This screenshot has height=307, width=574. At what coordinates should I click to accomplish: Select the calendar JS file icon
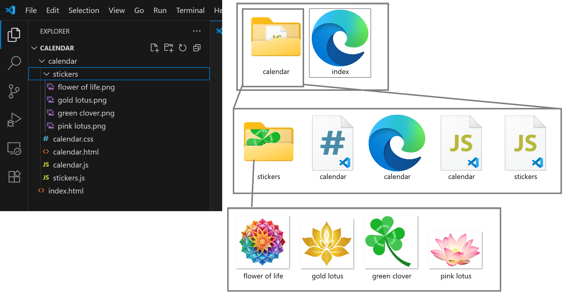tap(461, 143)
